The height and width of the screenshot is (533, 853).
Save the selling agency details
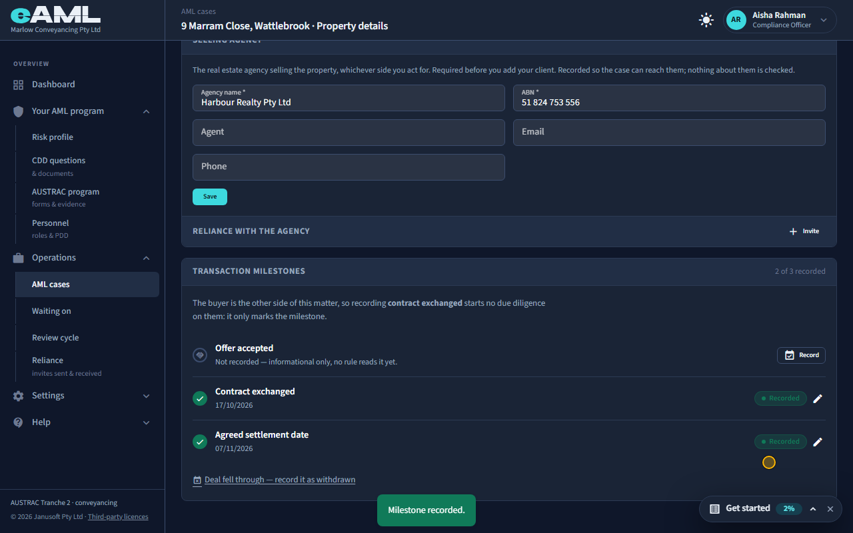coord(210,197)
